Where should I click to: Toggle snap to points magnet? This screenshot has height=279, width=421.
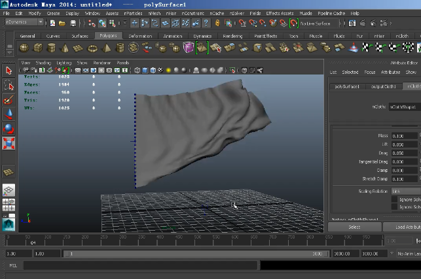pos(263,24)
